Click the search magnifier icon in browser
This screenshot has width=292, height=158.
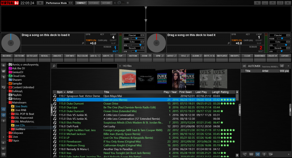point(54,66)
